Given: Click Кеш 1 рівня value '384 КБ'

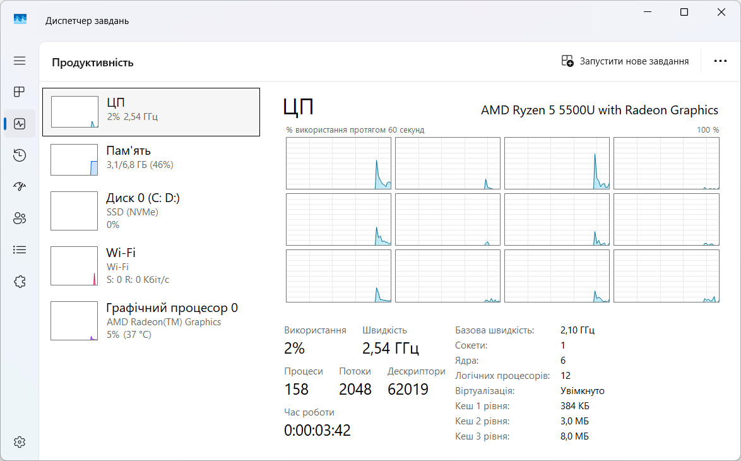Looking at the screenshot, I should point(574,405).
